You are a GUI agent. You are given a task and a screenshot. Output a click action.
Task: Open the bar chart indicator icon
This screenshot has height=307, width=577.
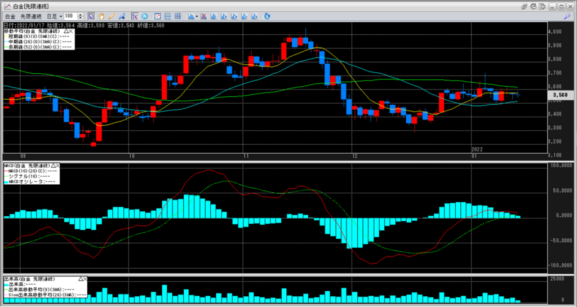pyautogui.click(x=191, y=16)
